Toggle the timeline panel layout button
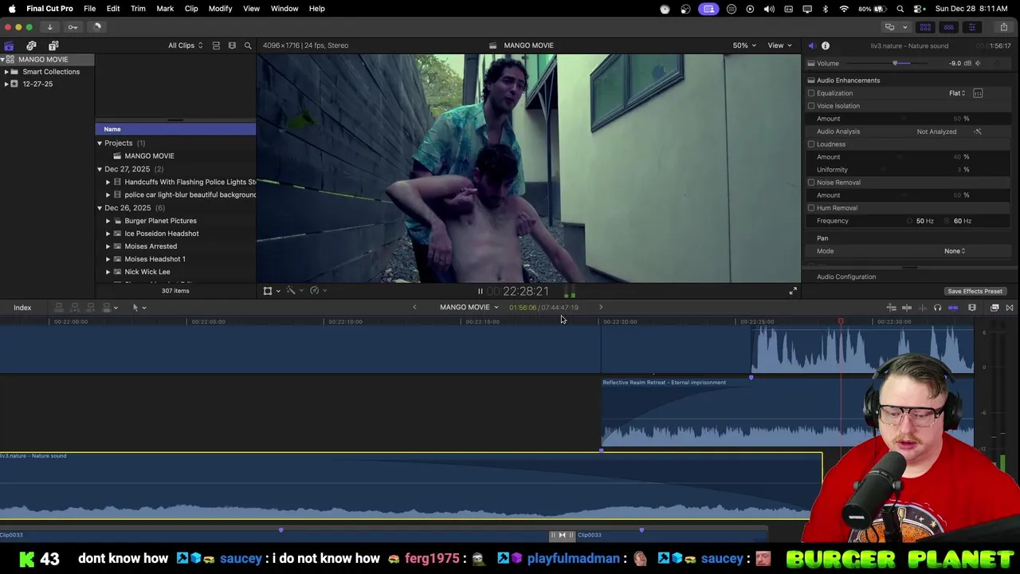Screen dimensions: 1020x574 coord(948,27)
